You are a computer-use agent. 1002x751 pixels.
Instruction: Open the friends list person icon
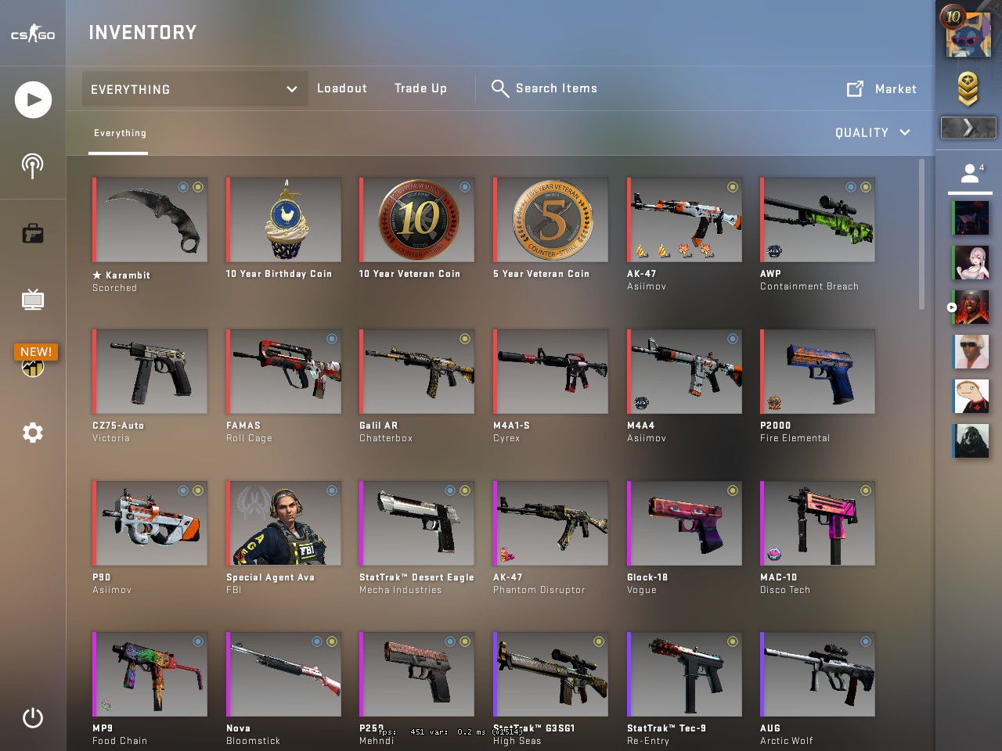tap(971, 173)
